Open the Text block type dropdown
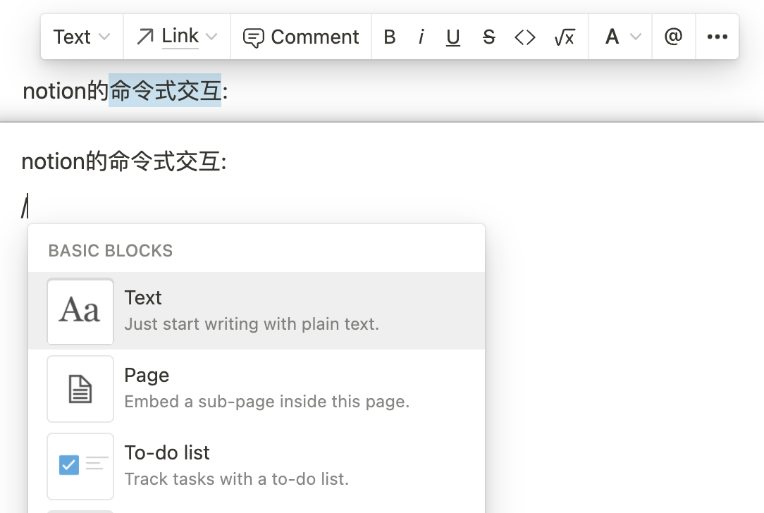Image resolution: width=764 pixels, height=513 pixels. coord(82,37)
